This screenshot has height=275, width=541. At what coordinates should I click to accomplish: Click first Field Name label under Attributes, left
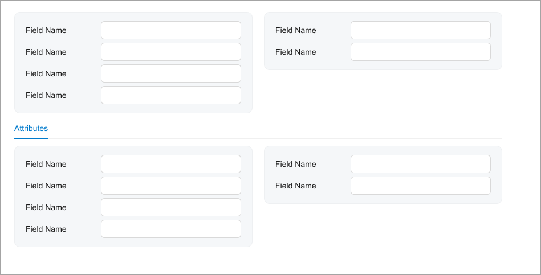46,164
